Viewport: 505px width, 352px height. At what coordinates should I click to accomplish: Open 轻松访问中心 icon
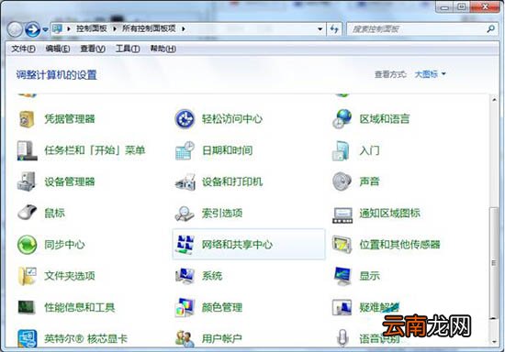point(185,119)
